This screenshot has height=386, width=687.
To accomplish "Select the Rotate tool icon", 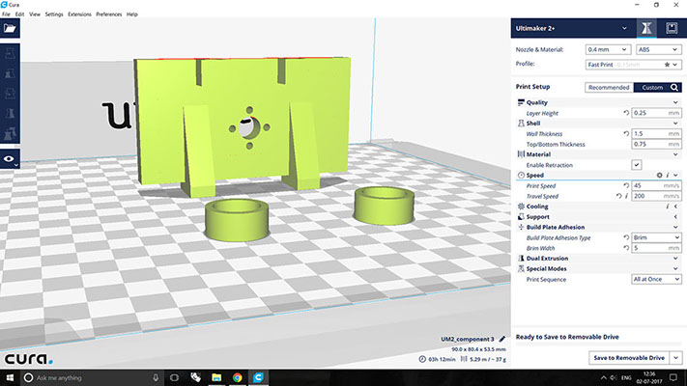I will (10, 94).
